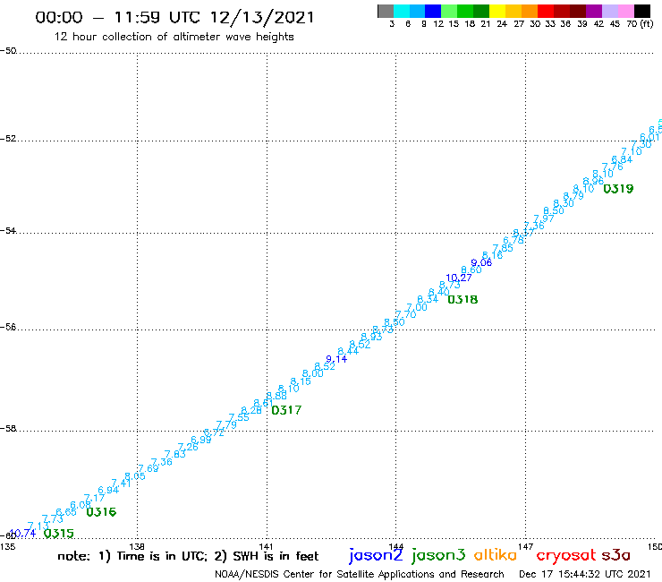Click the 6.94 wave height value
The image size is (662, 582).
pos(108,491)
